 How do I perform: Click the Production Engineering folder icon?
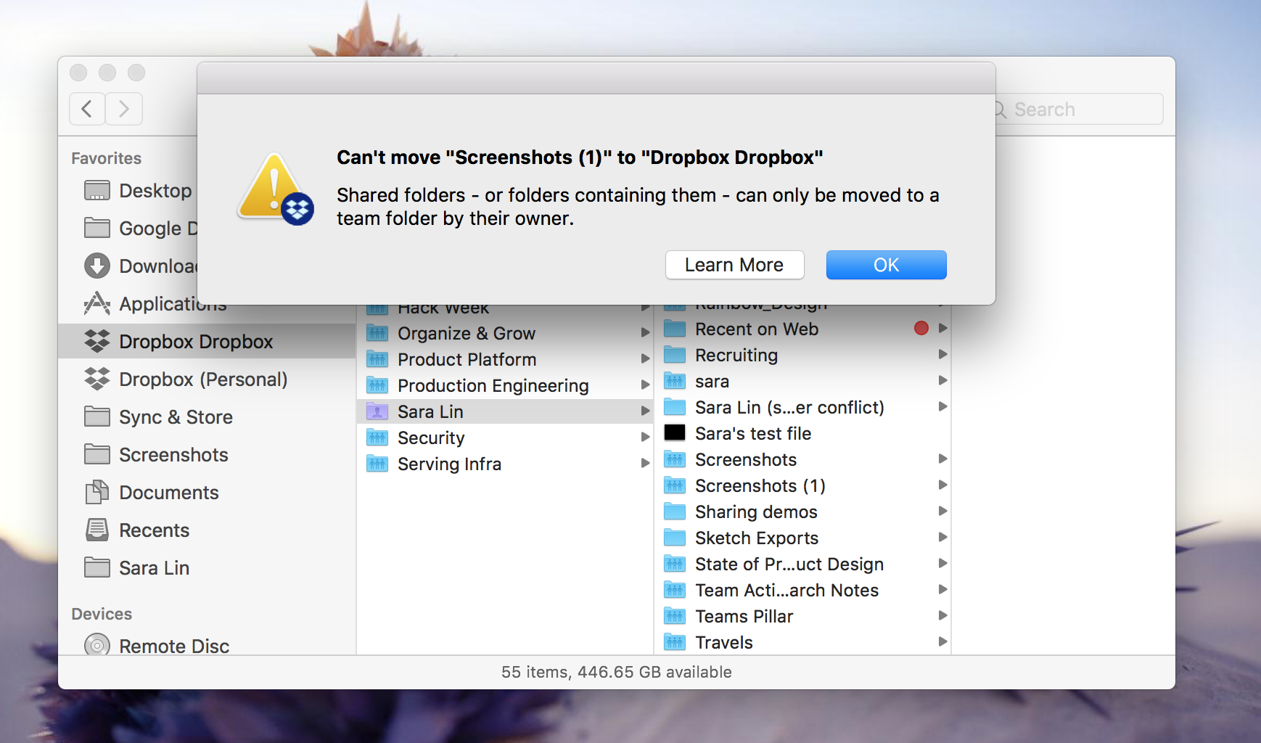[x=377, y=385]
